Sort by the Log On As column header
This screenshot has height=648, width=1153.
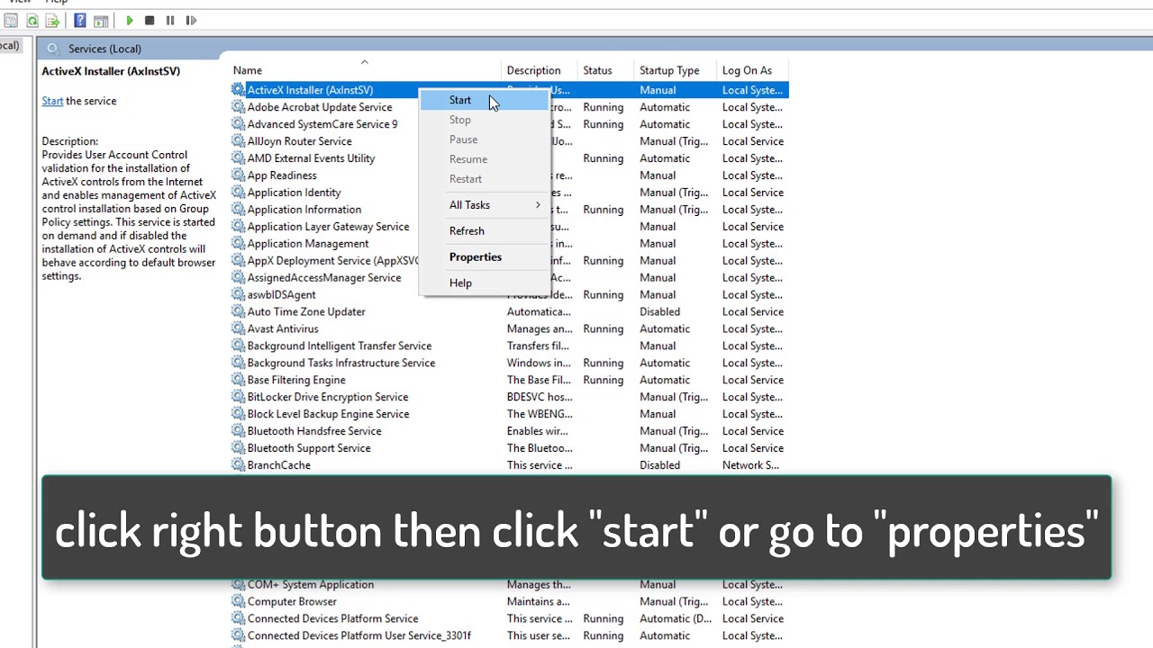[754, 70]
